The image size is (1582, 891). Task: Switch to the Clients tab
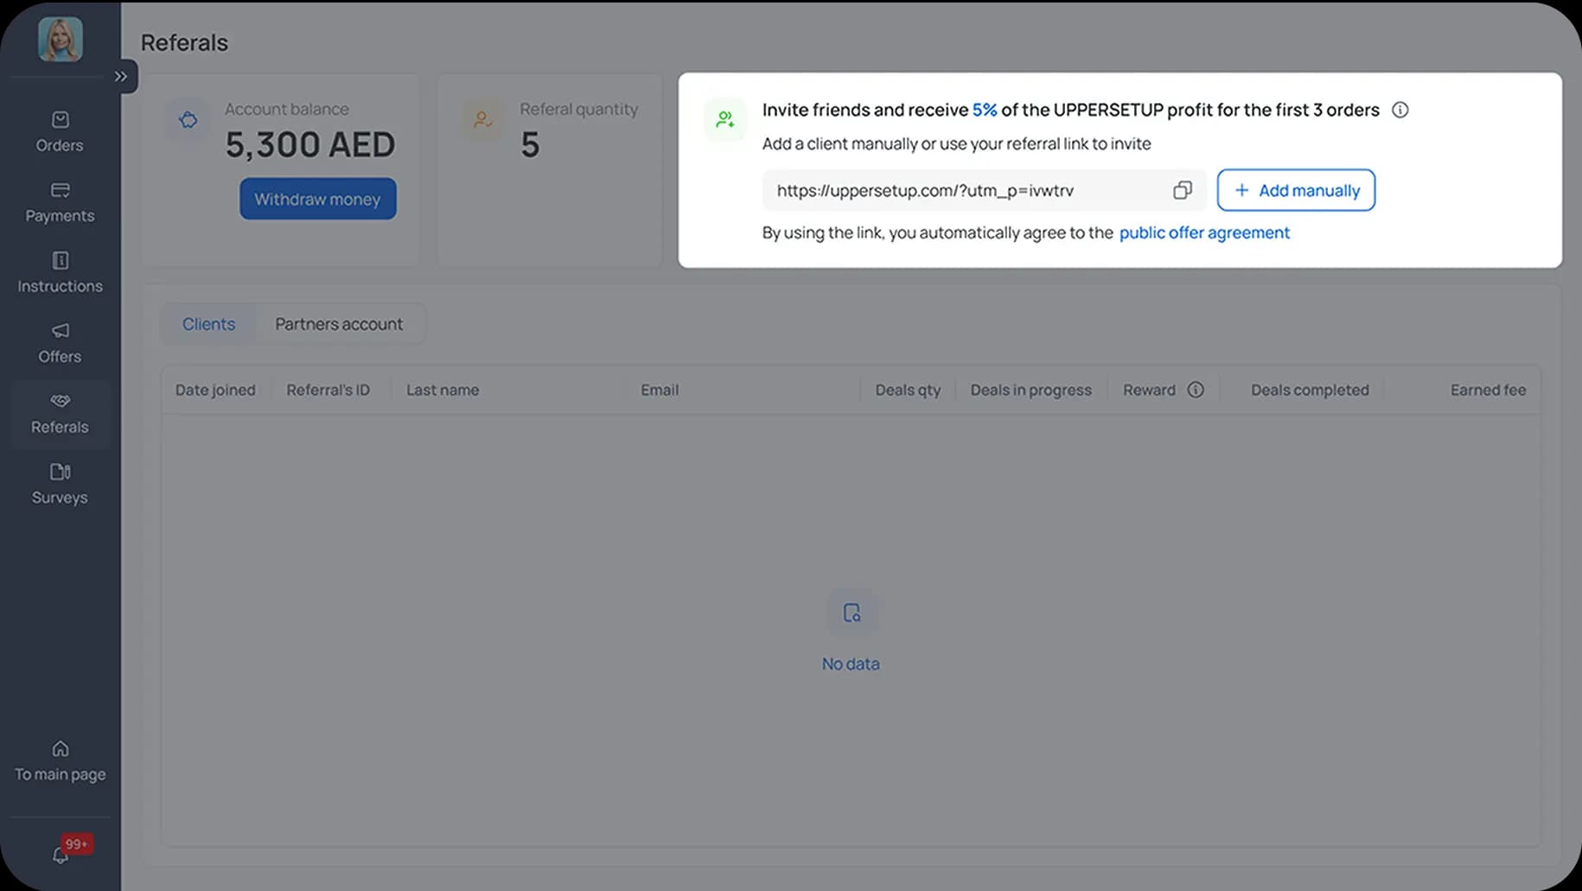click(208, 324)
